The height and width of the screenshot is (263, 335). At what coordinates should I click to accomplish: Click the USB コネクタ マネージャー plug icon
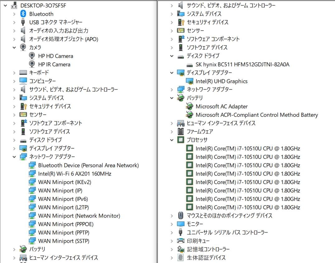[23, 22]
